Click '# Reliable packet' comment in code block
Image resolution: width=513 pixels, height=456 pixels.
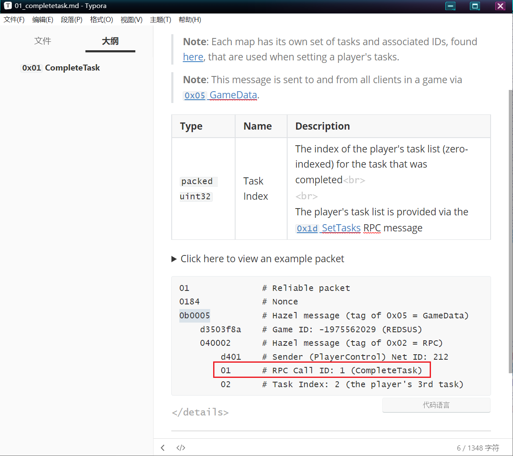click(x=306, y=288)
